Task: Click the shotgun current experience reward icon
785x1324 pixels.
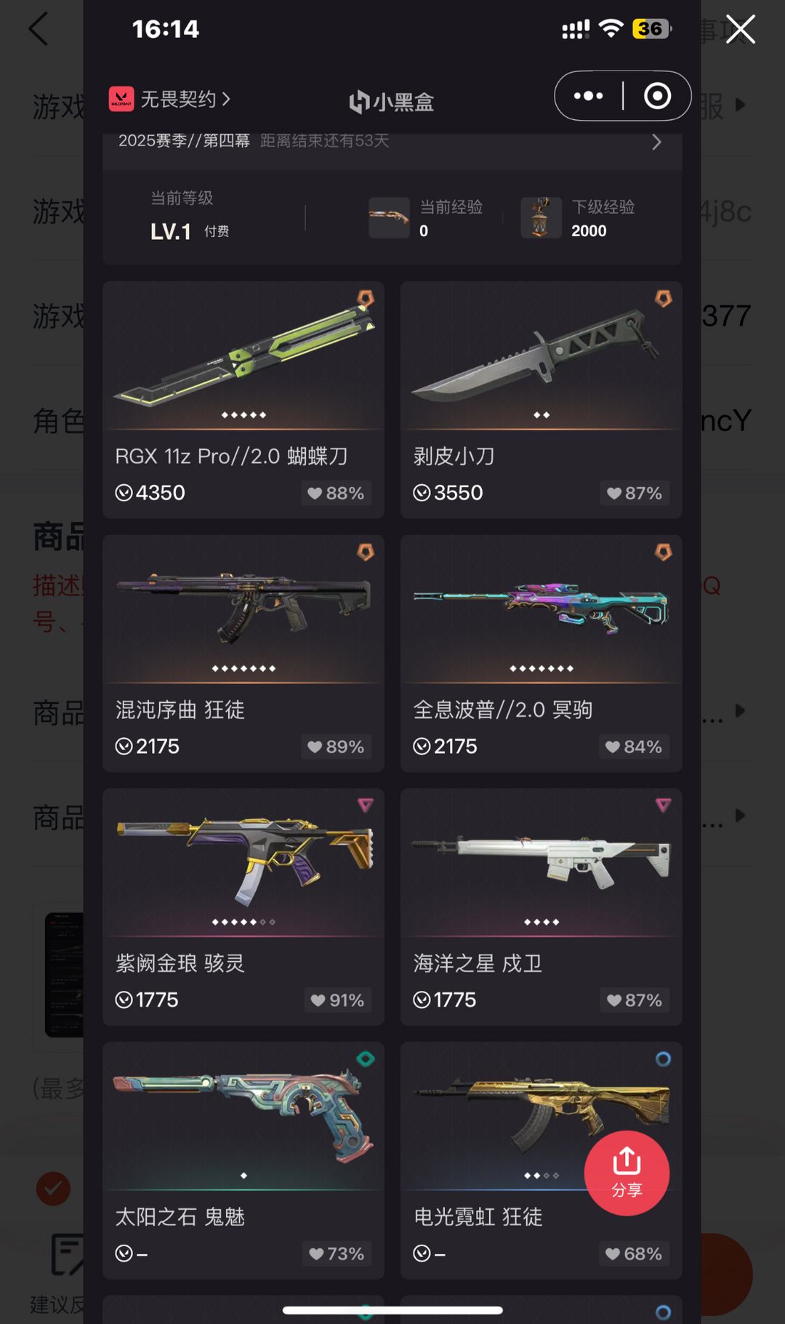Action: [389, 217]
